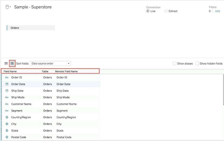This screenshot has width=224, height=141.
Task: Expand the data source dropdown arrow
Action: pyautogui.click(x=11, y=7)
